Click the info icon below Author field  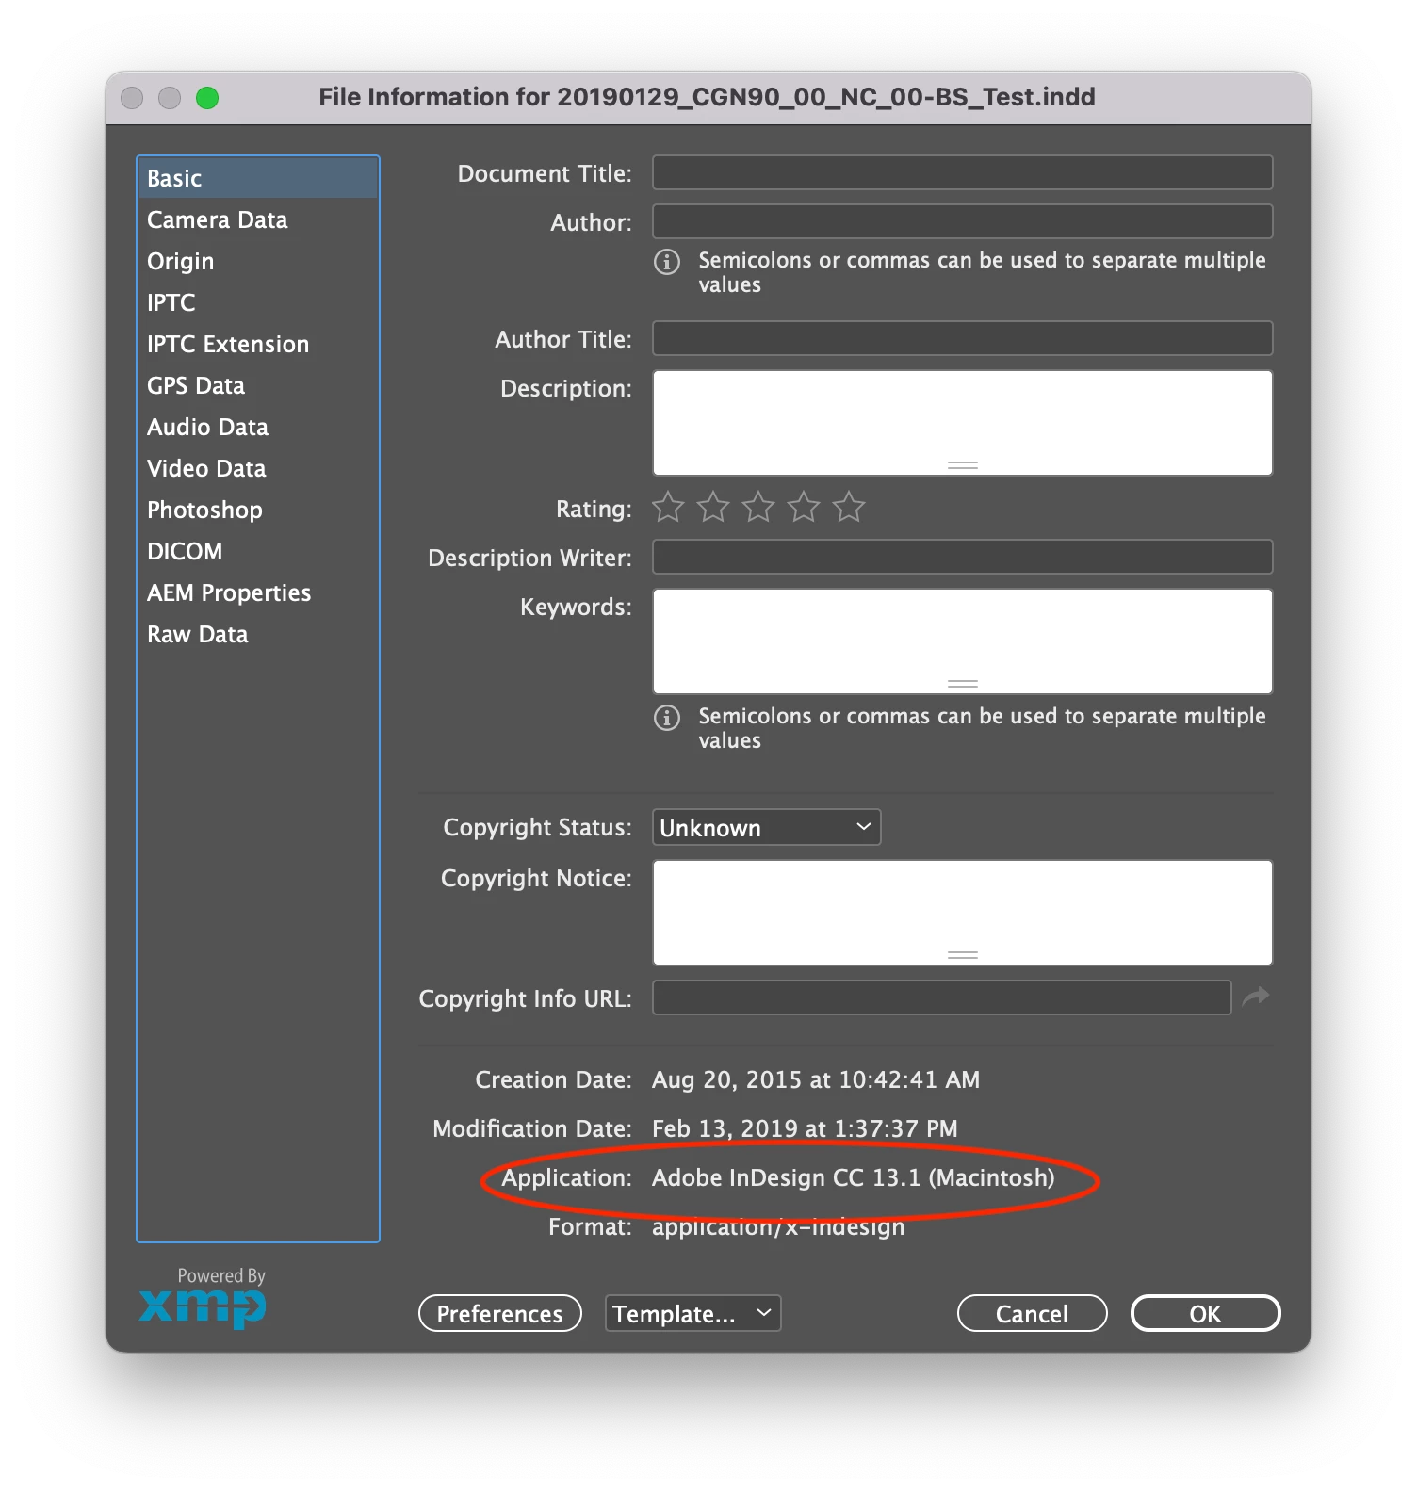tap(667, 262)
